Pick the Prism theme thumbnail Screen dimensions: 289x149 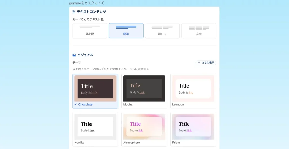click(193, 126)
